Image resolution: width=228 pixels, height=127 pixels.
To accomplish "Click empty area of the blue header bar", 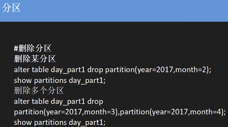I will tap(123, 11).
